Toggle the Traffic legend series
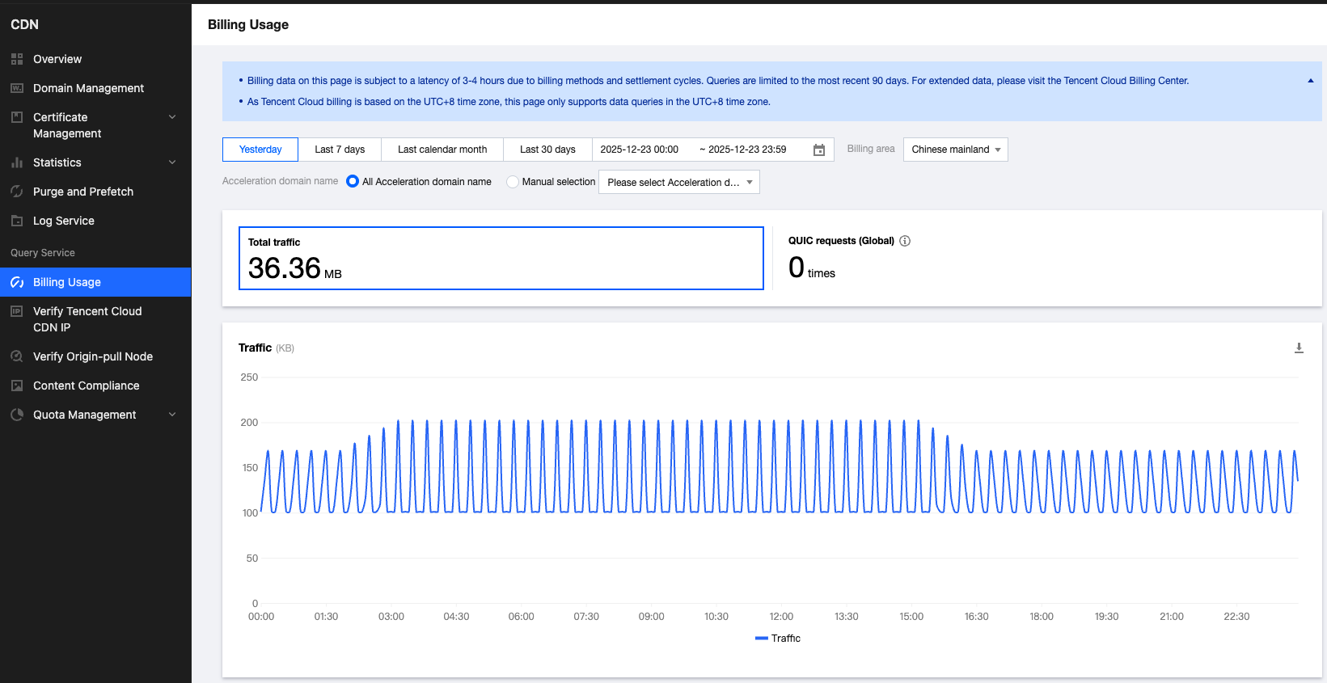 coord(777,639)
